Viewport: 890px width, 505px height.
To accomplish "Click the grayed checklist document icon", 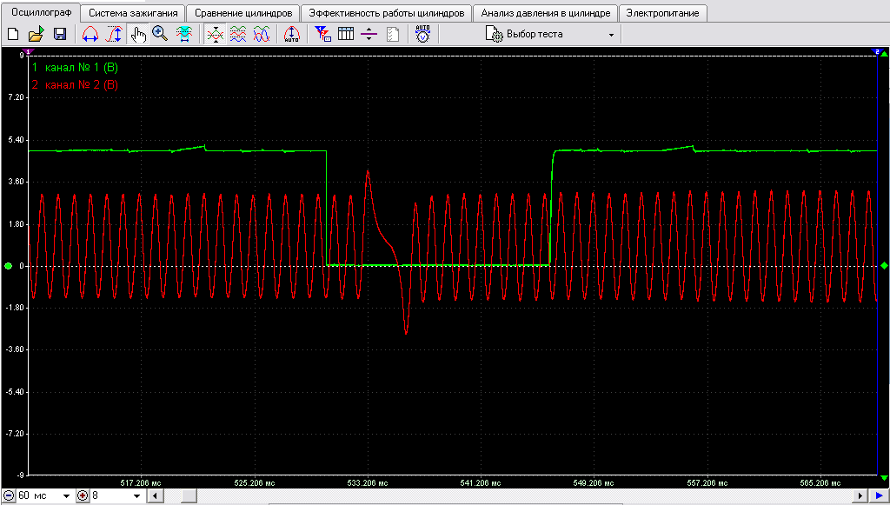I will (392, 35).
